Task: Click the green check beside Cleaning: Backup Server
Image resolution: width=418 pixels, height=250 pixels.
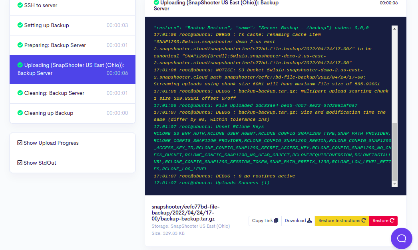Action: 20,93
